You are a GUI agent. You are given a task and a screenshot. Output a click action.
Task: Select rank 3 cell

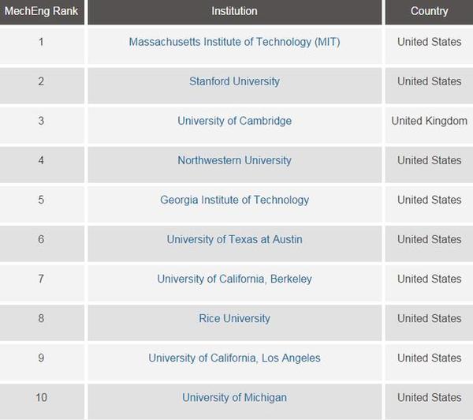42,125
